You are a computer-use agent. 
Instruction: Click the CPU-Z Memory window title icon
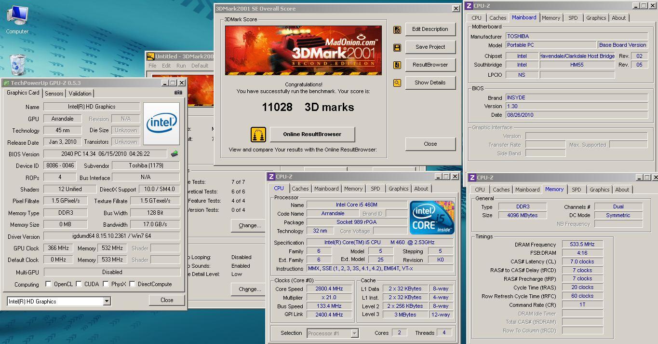(x=472, y=178)
